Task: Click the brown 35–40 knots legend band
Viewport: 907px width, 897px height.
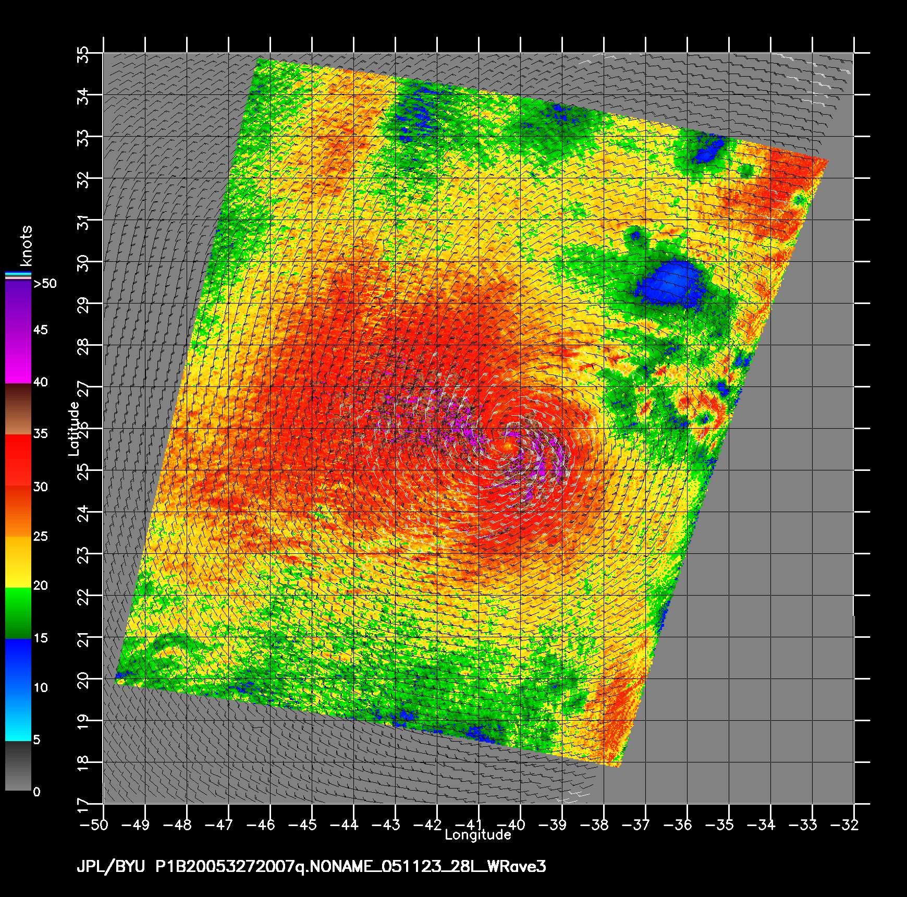Action: coord(18,409)
